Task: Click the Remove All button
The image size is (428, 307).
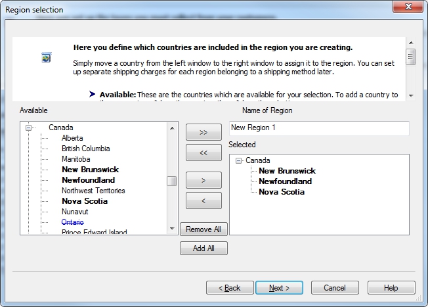Action: click(x=203, y=229)
